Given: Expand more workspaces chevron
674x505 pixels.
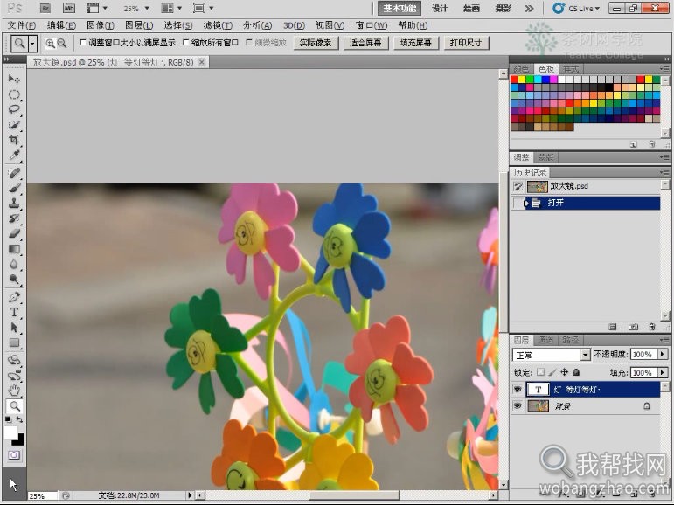Looking at the screenshot, I should [529, 8].
